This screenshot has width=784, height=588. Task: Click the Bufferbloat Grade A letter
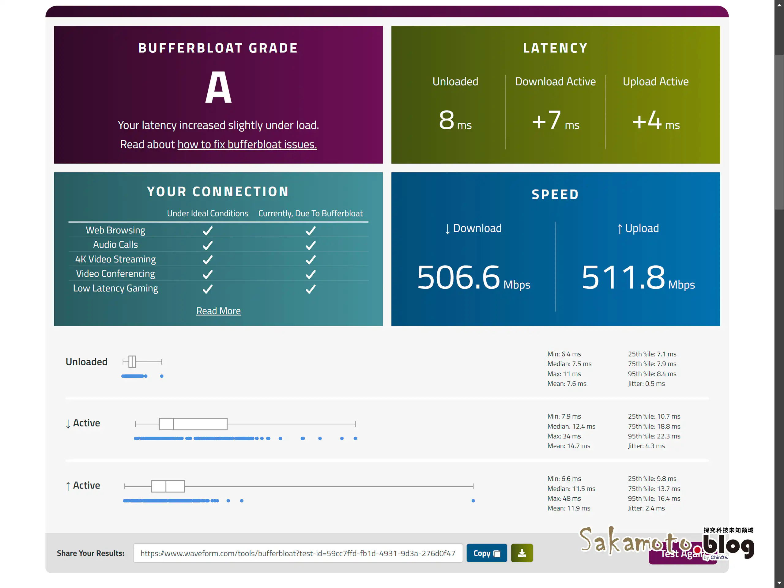(x=218, y=88)
